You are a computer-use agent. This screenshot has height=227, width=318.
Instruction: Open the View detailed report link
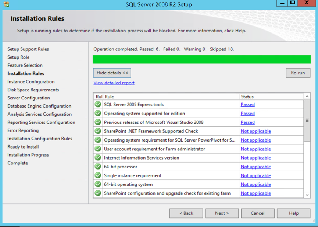click(x=114, y=83)
